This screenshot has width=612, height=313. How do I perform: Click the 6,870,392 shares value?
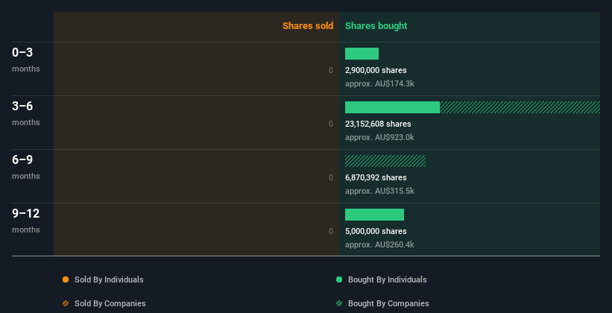pyautogui.click(x=376, y=177)
